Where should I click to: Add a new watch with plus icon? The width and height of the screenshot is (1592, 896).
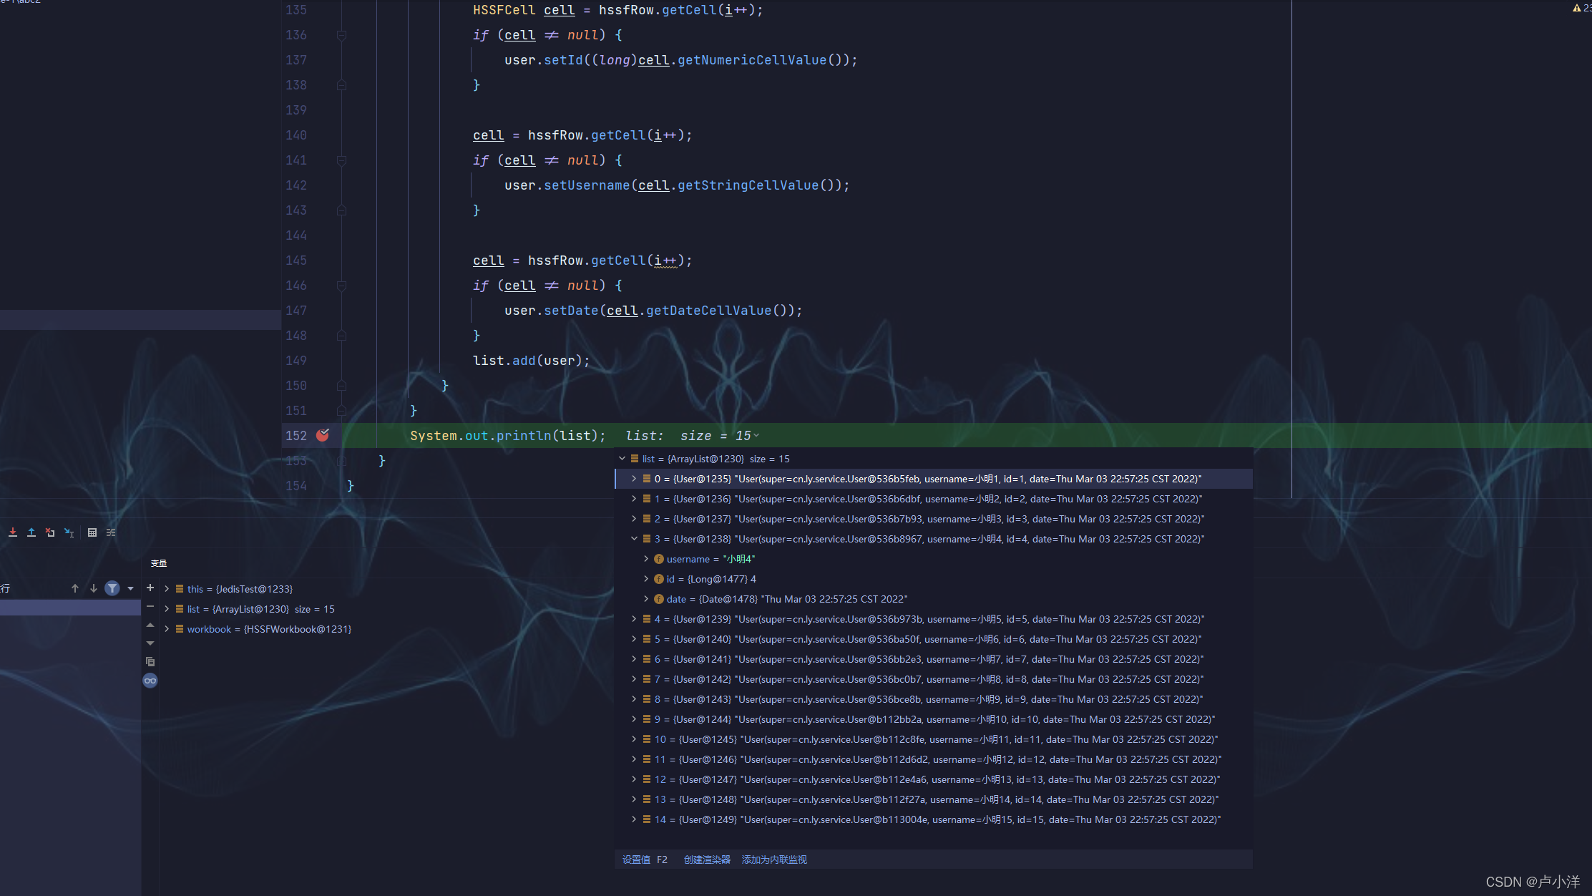150,588
